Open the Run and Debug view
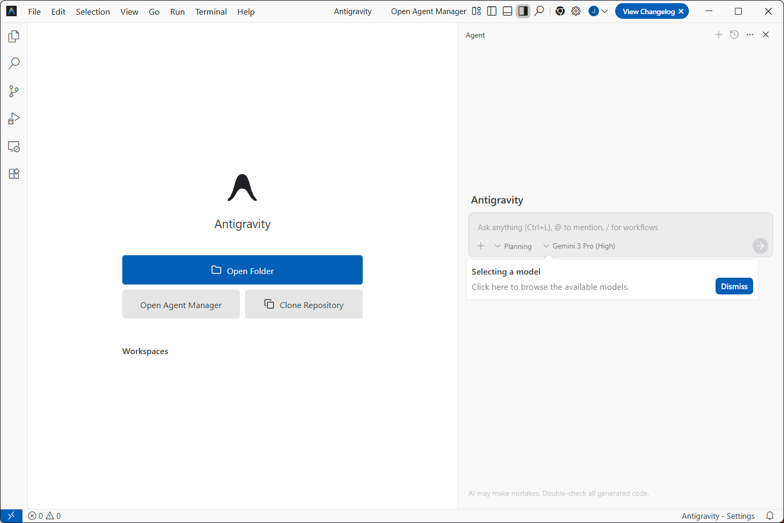 (x=14, y=119)
